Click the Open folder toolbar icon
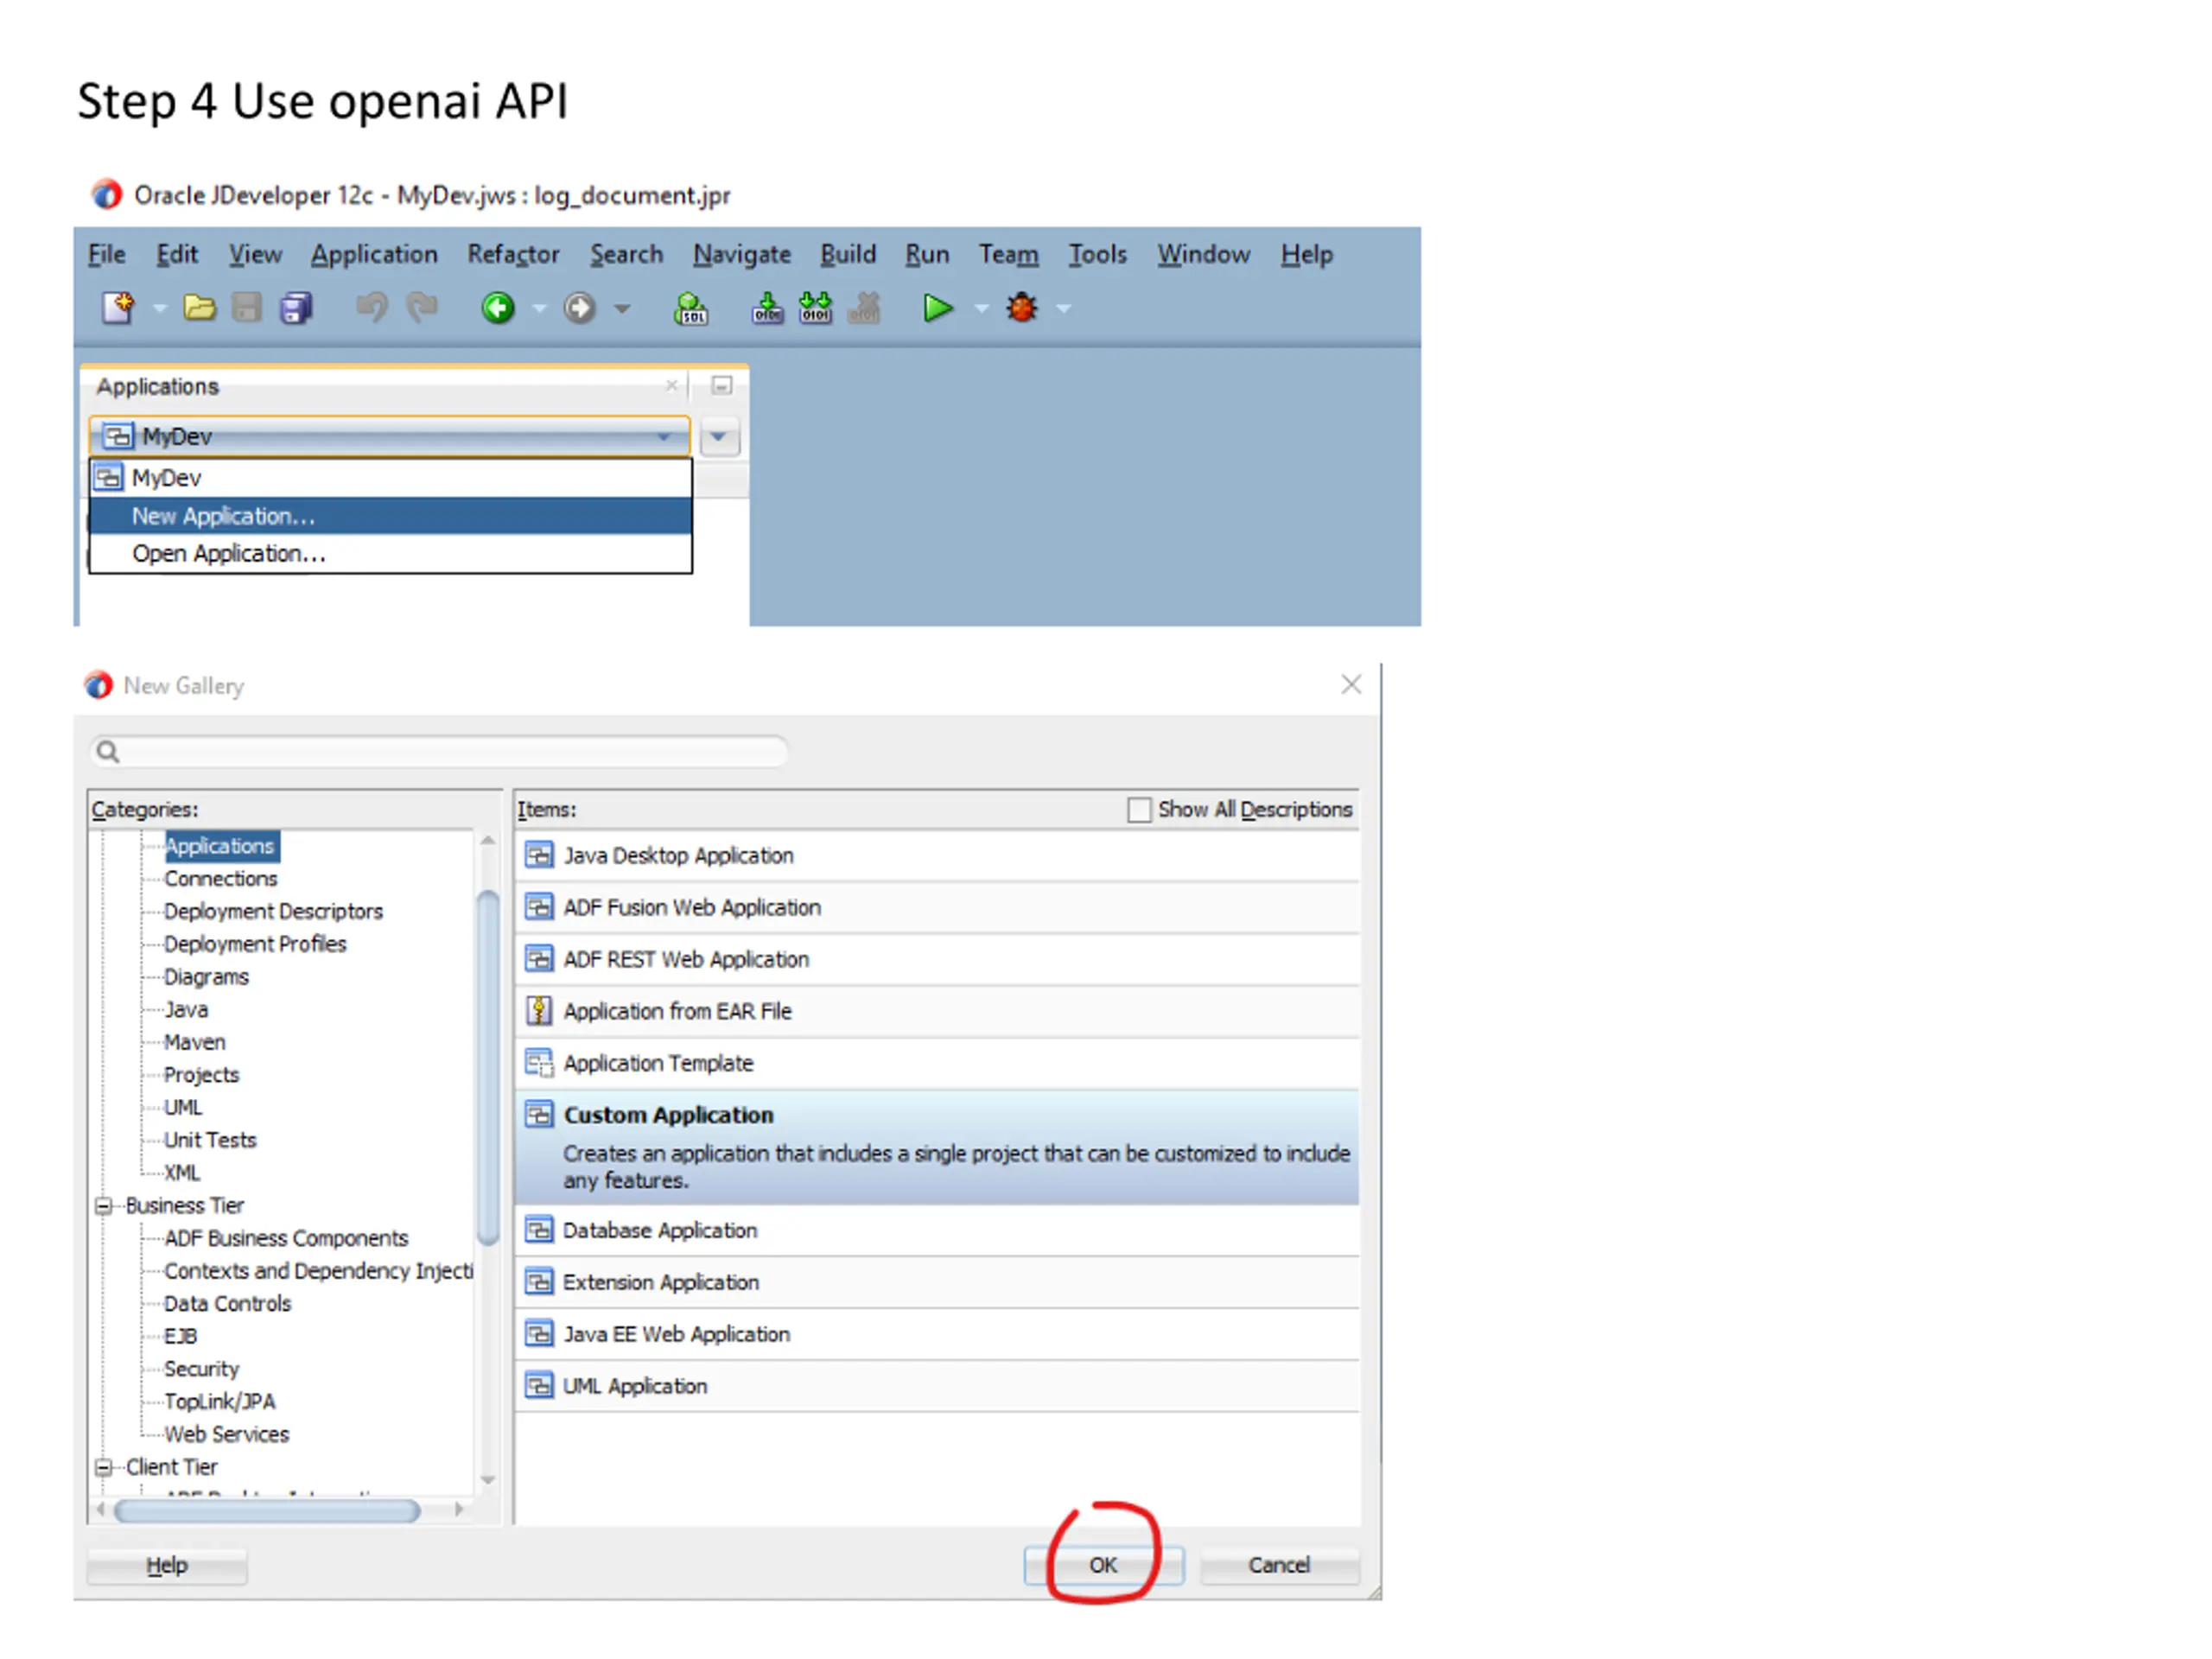Screen dimensions: 2212x1659 199,308
